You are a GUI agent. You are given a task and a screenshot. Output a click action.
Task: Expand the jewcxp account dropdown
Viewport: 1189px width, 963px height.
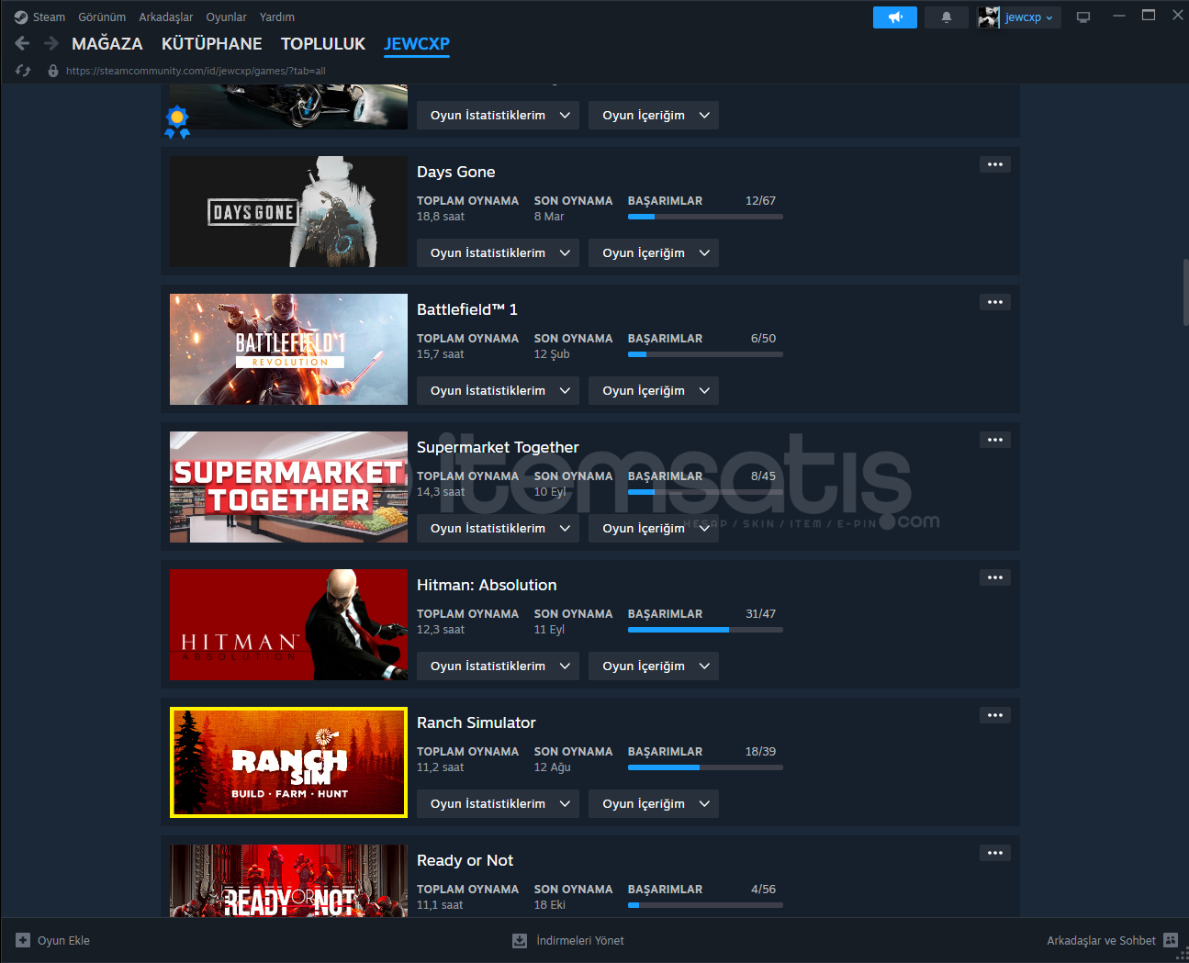click(x=1029, y=17)
